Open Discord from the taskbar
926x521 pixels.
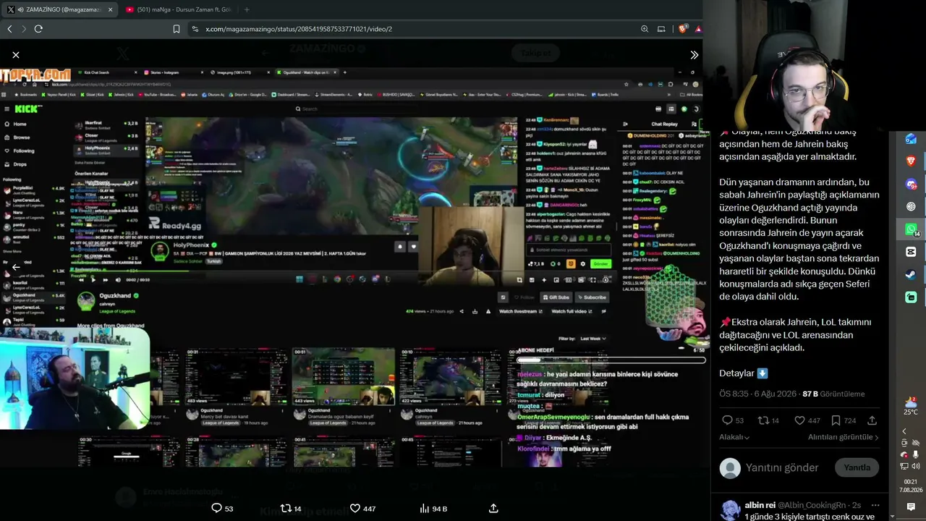coord(911,184)
